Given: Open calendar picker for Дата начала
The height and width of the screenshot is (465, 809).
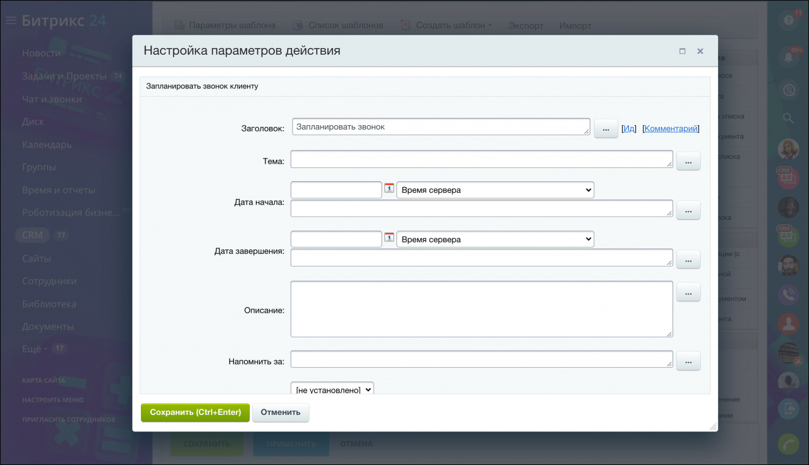Looking at the screenshot, I should 389,188.
